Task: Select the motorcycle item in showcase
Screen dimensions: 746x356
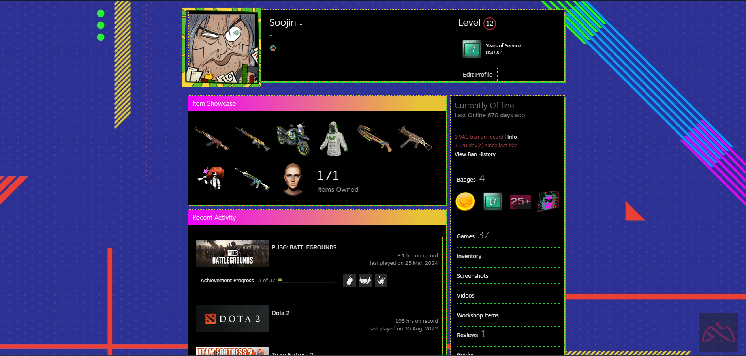Action: [293, 139]
